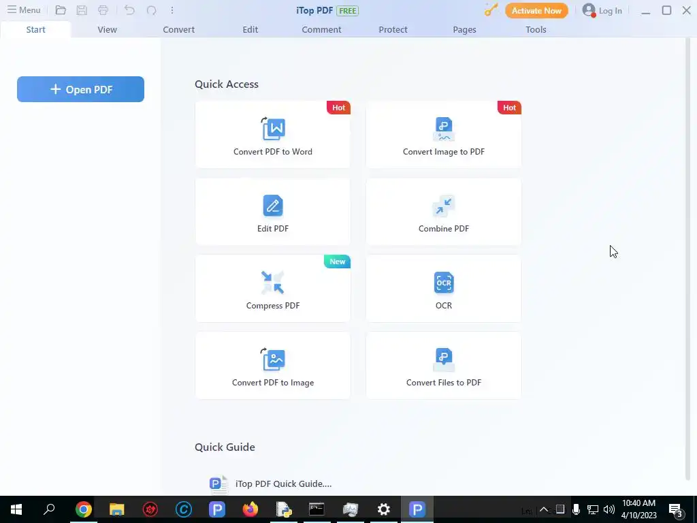Open the Windows Start menu
Viewport: 697px width, 523px height.
point(16,509)
